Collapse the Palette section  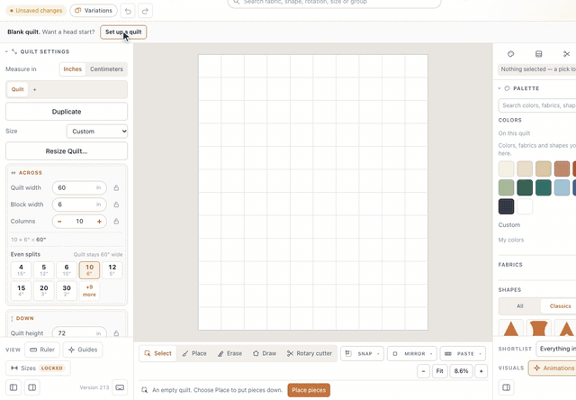pos(499,88)
